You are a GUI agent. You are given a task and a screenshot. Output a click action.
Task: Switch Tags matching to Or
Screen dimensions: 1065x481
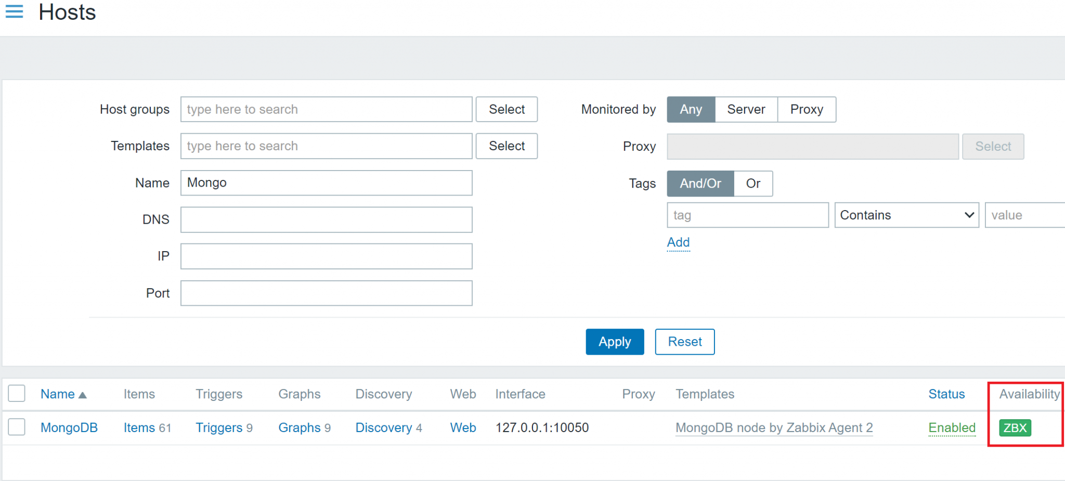753,184
